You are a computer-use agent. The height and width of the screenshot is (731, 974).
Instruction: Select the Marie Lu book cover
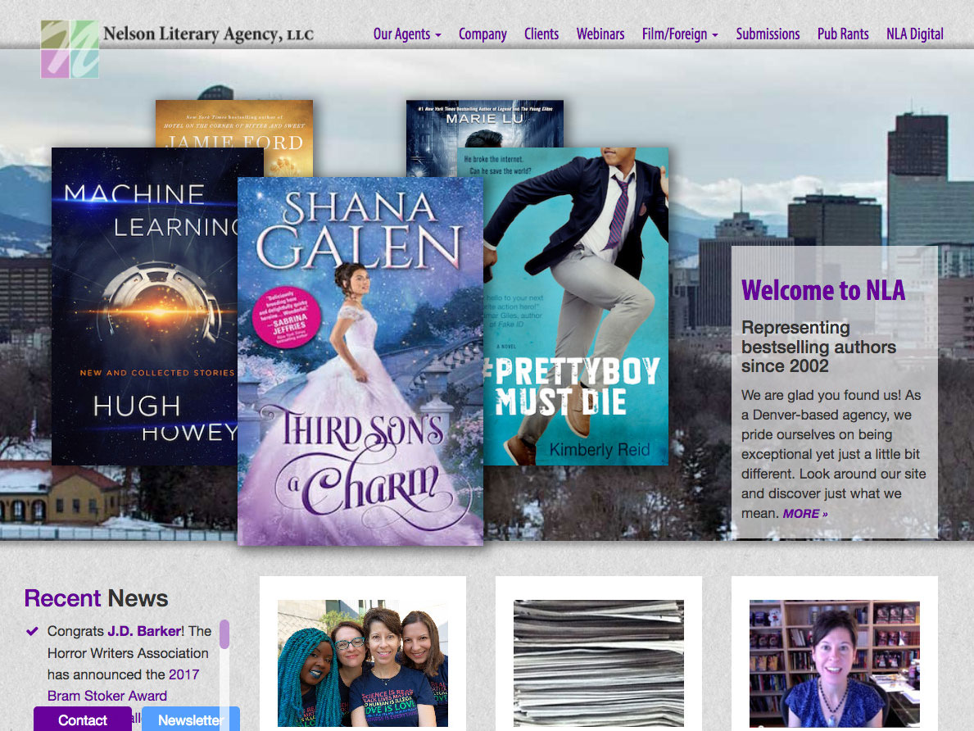pyautogui.click(x=484, y=123)
